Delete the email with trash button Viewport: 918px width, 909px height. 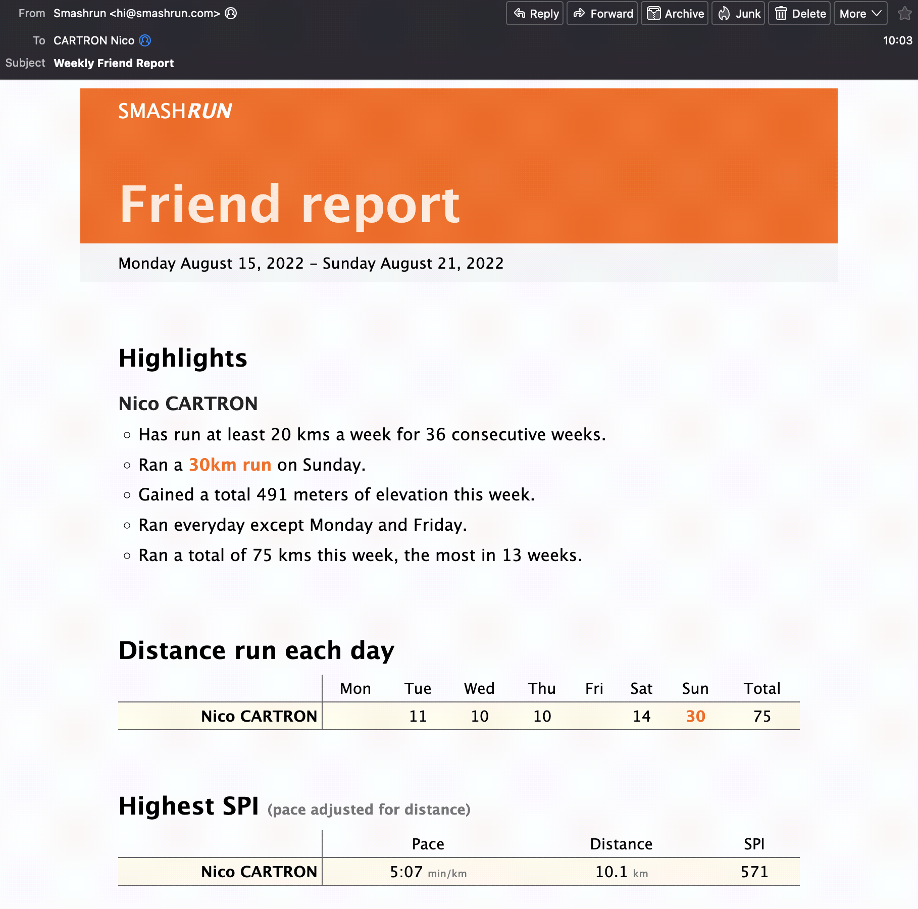pyautogui.click(x=799, y=14)
